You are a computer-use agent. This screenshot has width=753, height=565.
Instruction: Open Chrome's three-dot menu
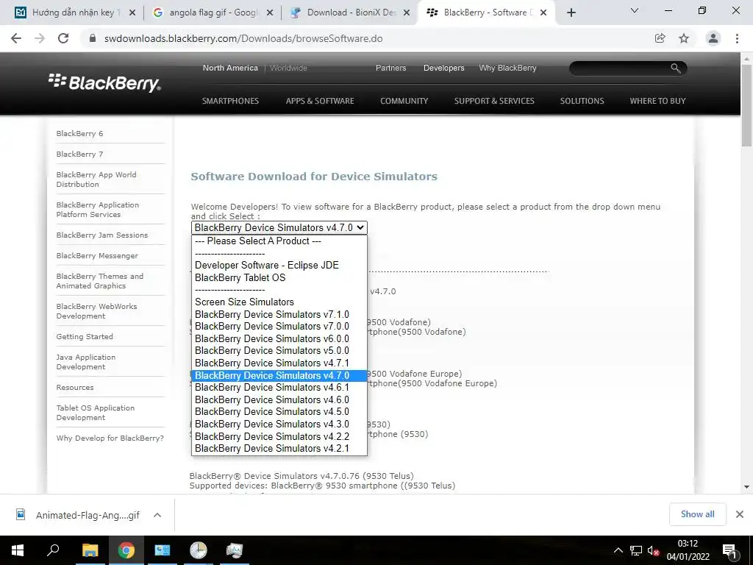pyautogui.click(x=737, y=38)
